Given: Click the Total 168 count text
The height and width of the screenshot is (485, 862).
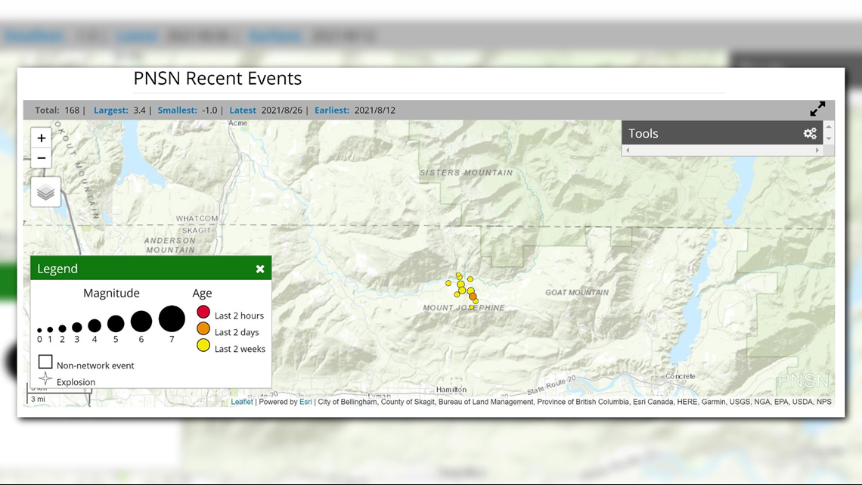Looking at the screenshot, I should coord(57,110).
